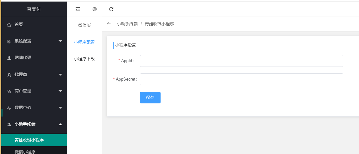Collapse the sidebar with the menu-fold icon
The width and height of the screenshot is (359, 154).
[78, 9]
